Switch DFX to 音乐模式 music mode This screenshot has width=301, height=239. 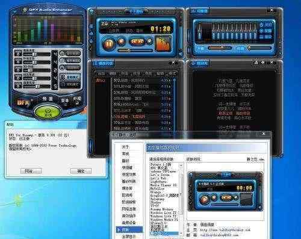click(70, 77)
